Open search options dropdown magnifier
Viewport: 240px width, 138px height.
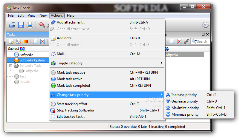point(194,41)
